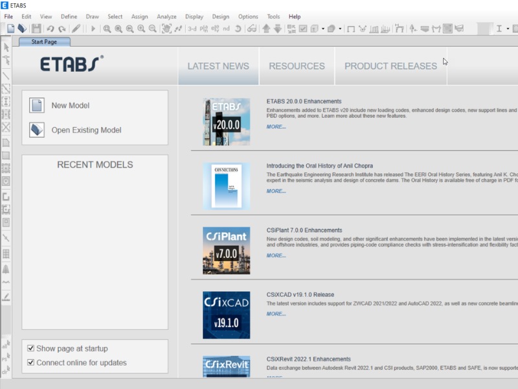Select the pointer tool in left sidebar
This screenshot has width=518, height=389.
coord(6,47)
